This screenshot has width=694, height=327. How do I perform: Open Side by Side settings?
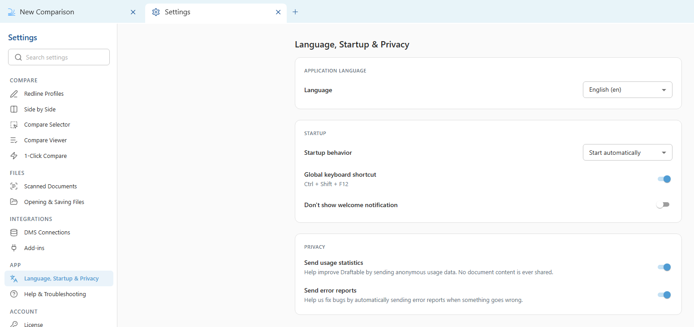[x=59, y=109]
